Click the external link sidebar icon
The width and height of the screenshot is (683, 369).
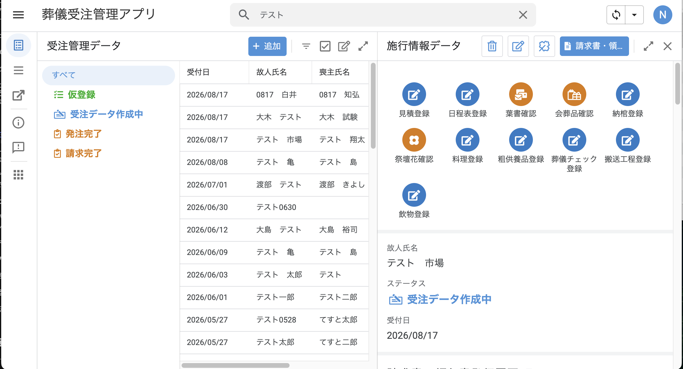[18, 95]
